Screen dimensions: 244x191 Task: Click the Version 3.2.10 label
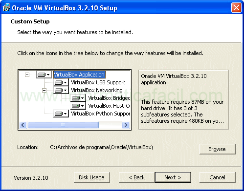pos(31,178)
